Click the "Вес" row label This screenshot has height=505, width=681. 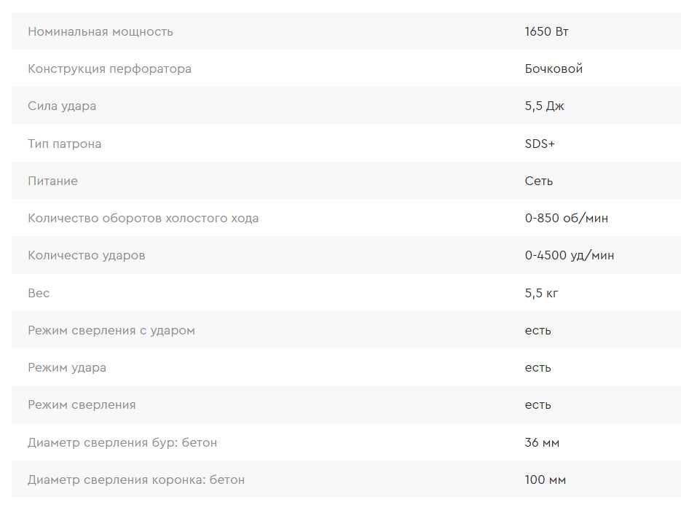coord(39,293)
